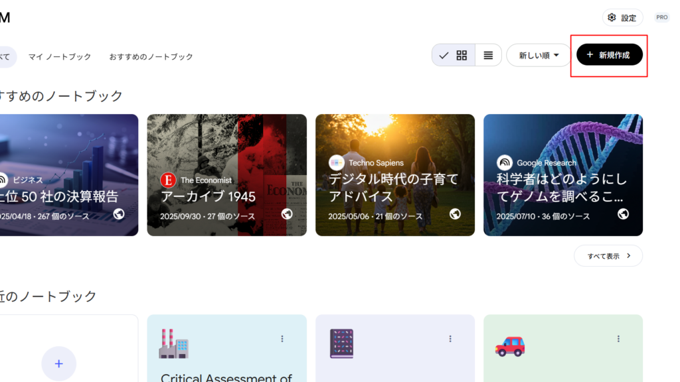This screenshot has width=680, height=382.
Task: Click the すべて表示 link
Action: [x=608, y=255]
